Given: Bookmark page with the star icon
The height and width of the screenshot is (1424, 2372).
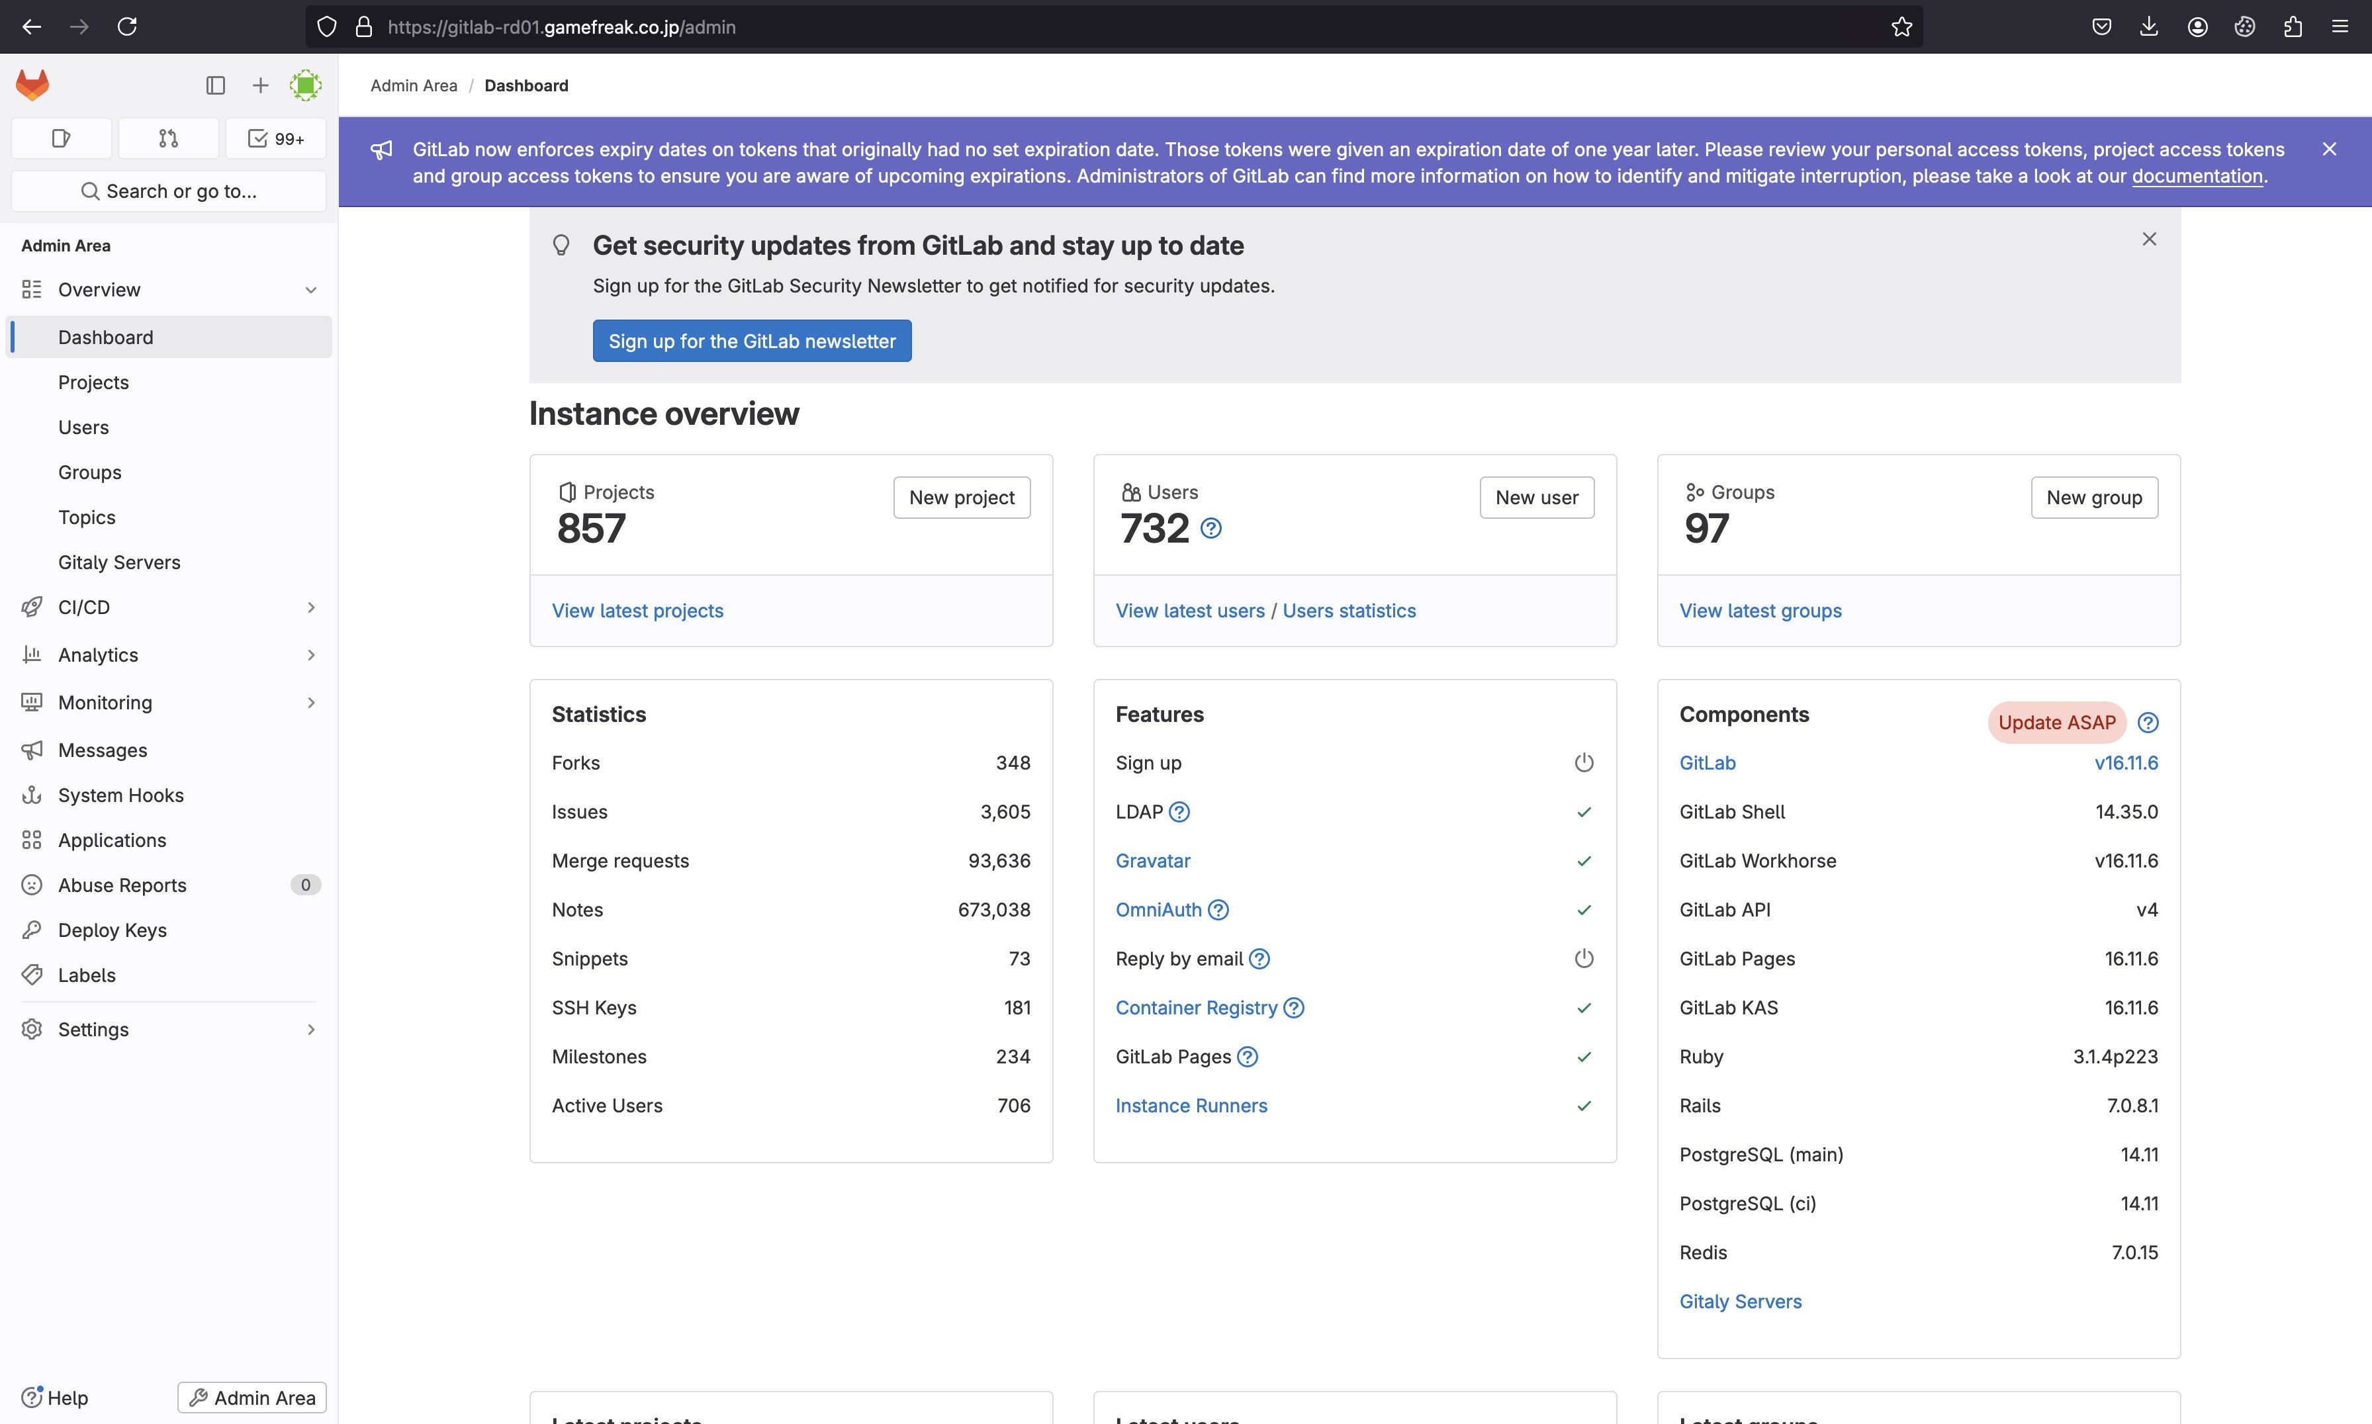Looking at the screenshot, I should (x=1902, y=27).
